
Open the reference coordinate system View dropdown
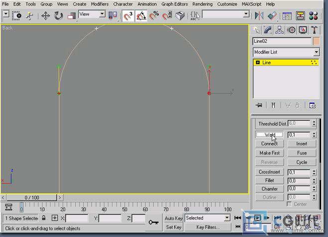click(92, 14)
